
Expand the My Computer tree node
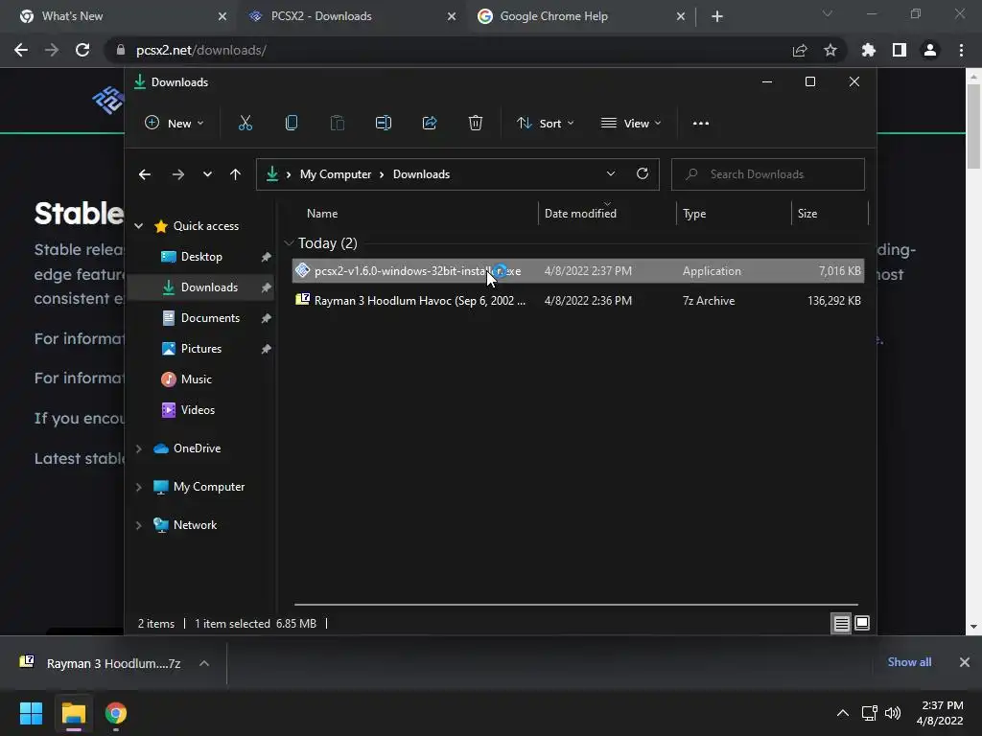[x=139, y=487]
